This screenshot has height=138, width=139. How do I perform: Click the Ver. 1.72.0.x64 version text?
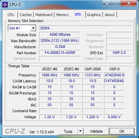click(41, 132)
